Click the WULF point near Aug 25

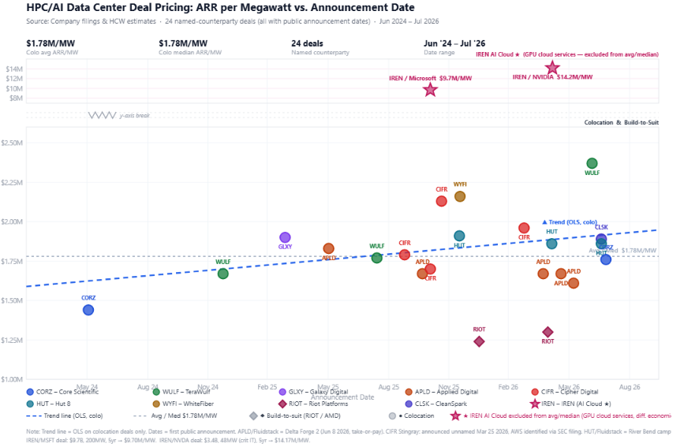point(377,258)
